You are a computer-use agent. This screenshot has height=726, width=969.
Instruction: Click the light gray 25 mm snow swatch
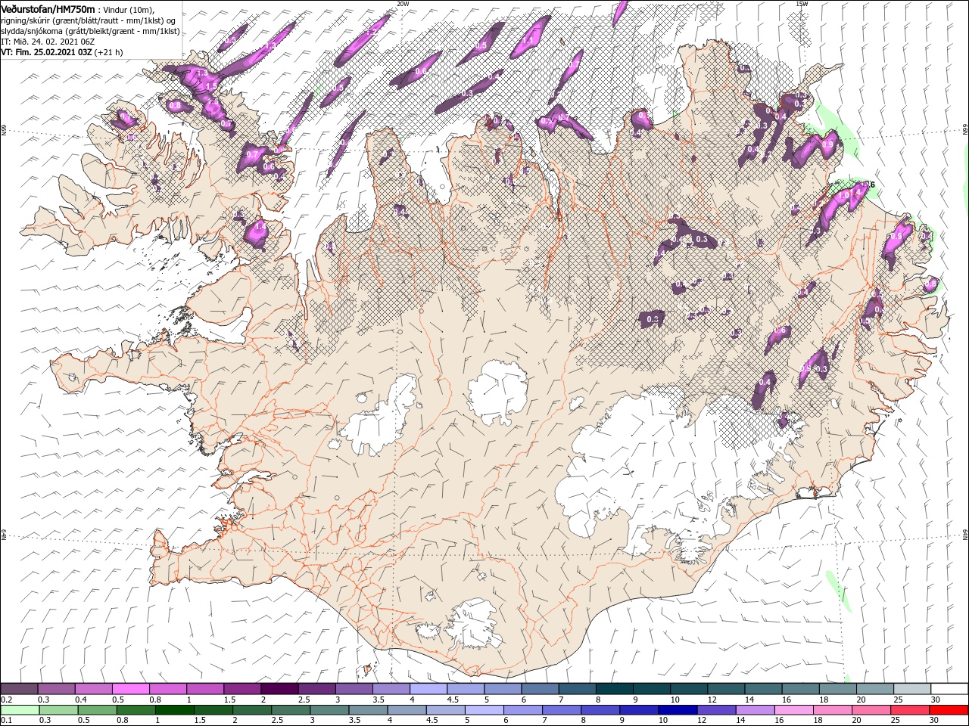tap(912, 689)
